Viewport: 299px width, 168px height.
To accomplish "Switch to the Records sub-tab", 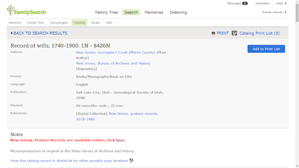I will coord(15,22).
